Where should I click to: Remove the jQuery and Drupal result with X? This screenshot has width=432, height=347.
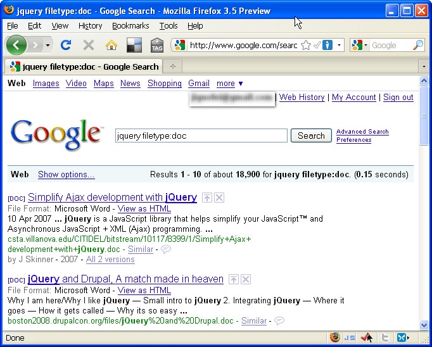pyautogui.click(x=246, y=279)
